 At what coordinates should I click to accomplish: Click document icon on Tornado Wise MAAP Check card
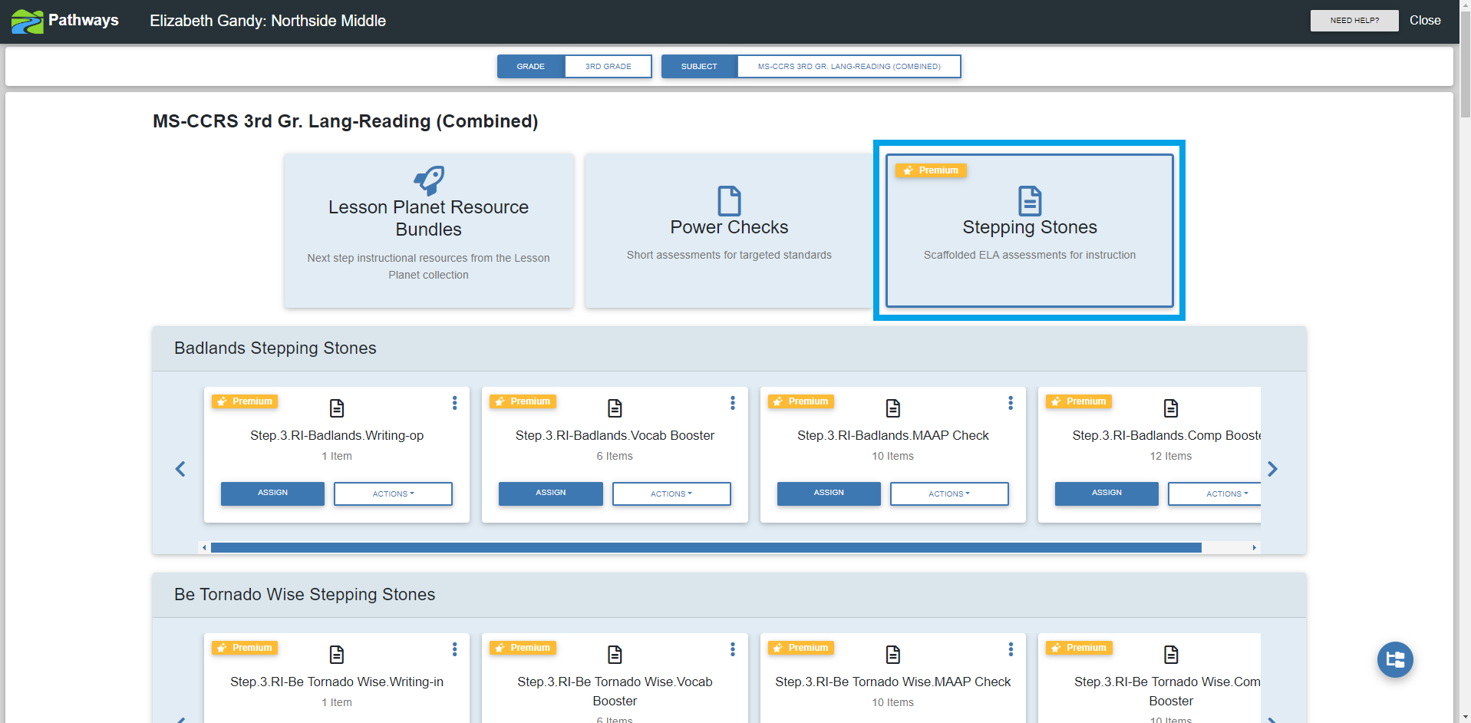pos(893,654)
